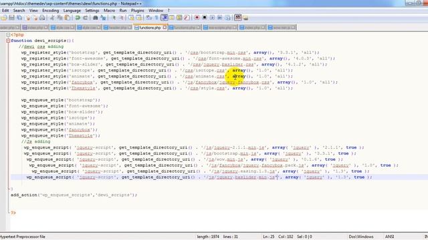Open the Settings menu

click(92, 11)
